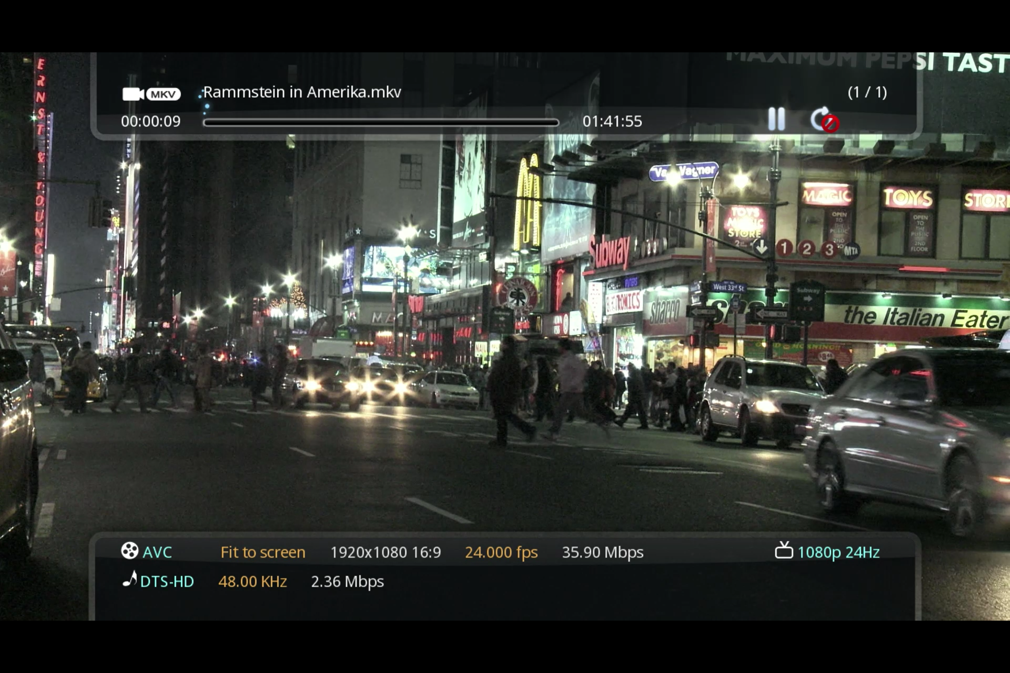Screen dimensions: 1010x673
Task: Click the playlist counter (1 / 1)
Action: point(867,92)
